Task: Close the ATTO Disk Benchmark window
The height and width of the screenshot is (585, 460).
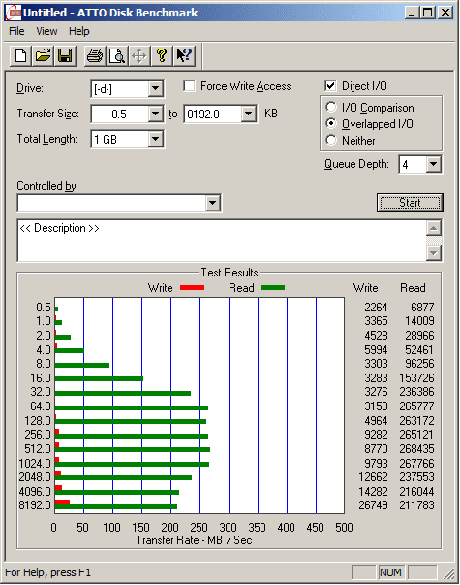Action: pyautogui.click(x=445, y=13)
